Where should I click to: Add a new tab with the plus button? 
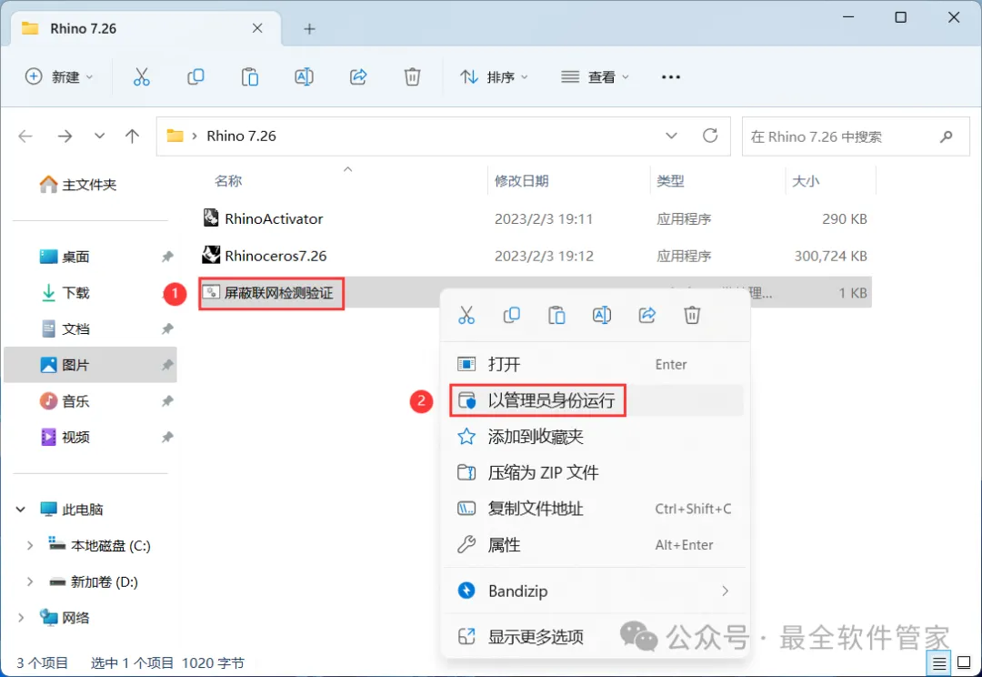[x=309, y=29]
